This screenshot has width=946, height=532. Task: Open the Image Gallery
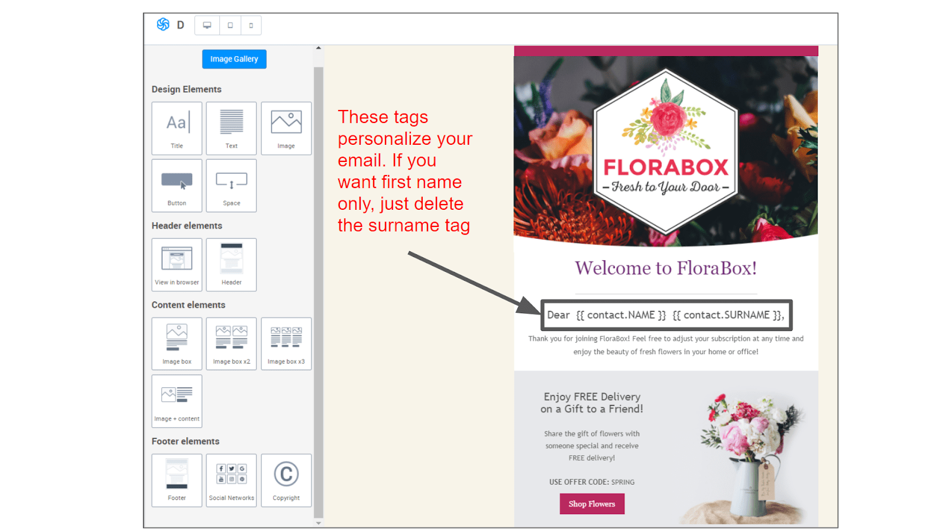tap(234, 59)
